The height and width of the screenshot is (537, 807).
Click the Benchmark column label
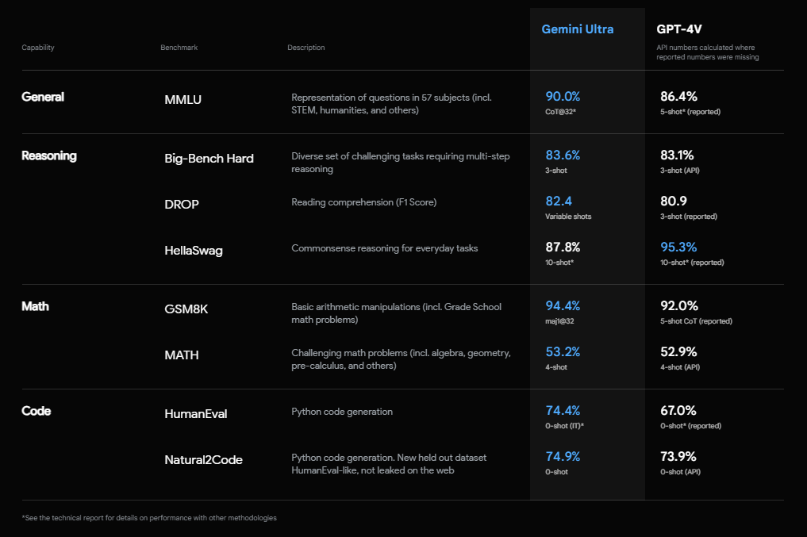(179, 48)
